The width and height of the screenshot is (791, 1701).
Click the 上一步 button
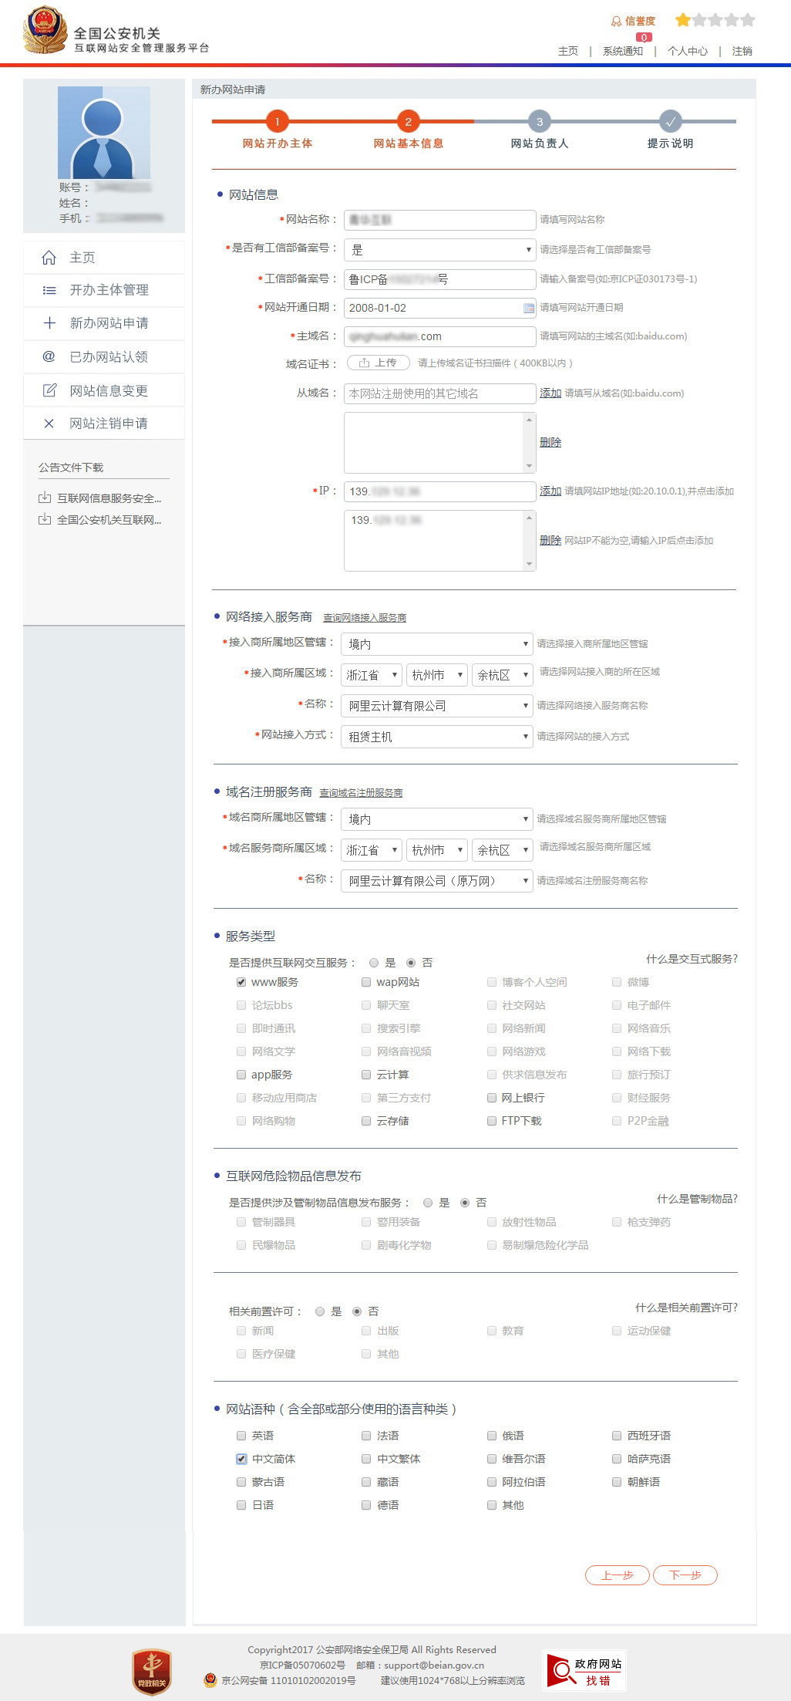(618, 1574)
